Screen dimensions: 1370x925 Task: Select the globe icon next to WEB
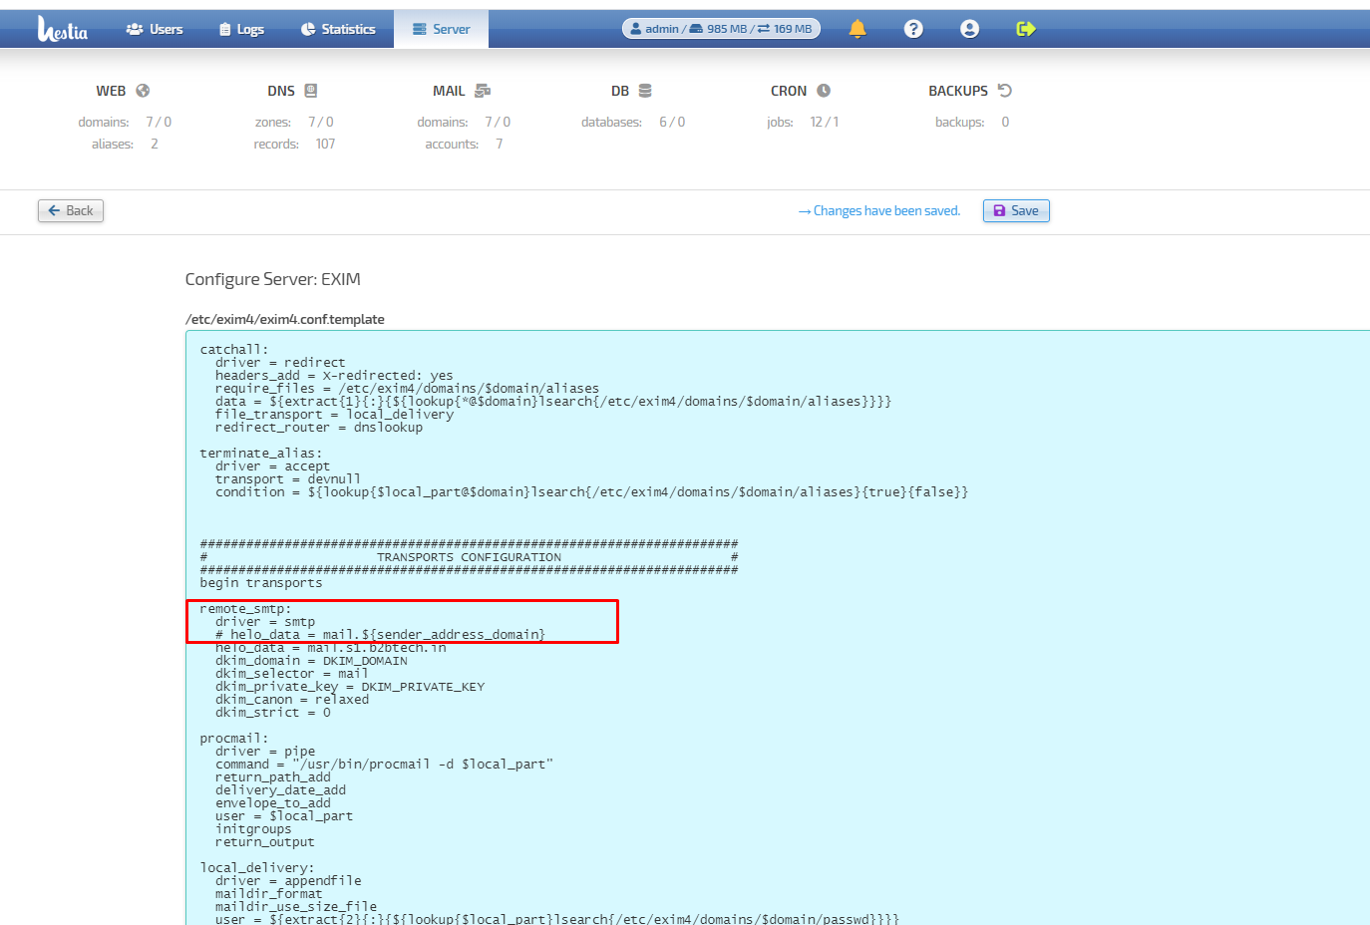click(x=143, y=90)
